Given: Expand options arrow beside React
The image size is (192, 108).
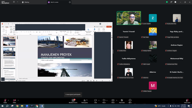Looking at the screenshot, I should (x=107, y=100).
